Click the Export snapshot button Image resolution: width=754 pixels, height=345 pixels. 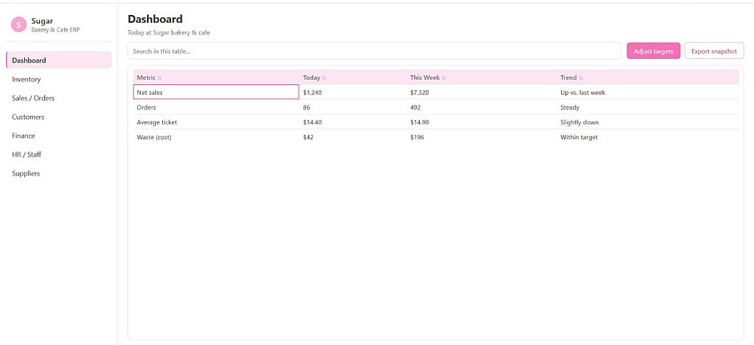[713, 51]
